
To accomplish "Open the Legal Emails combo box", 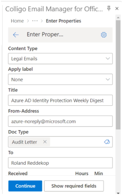I will click(x=61, y=59).
